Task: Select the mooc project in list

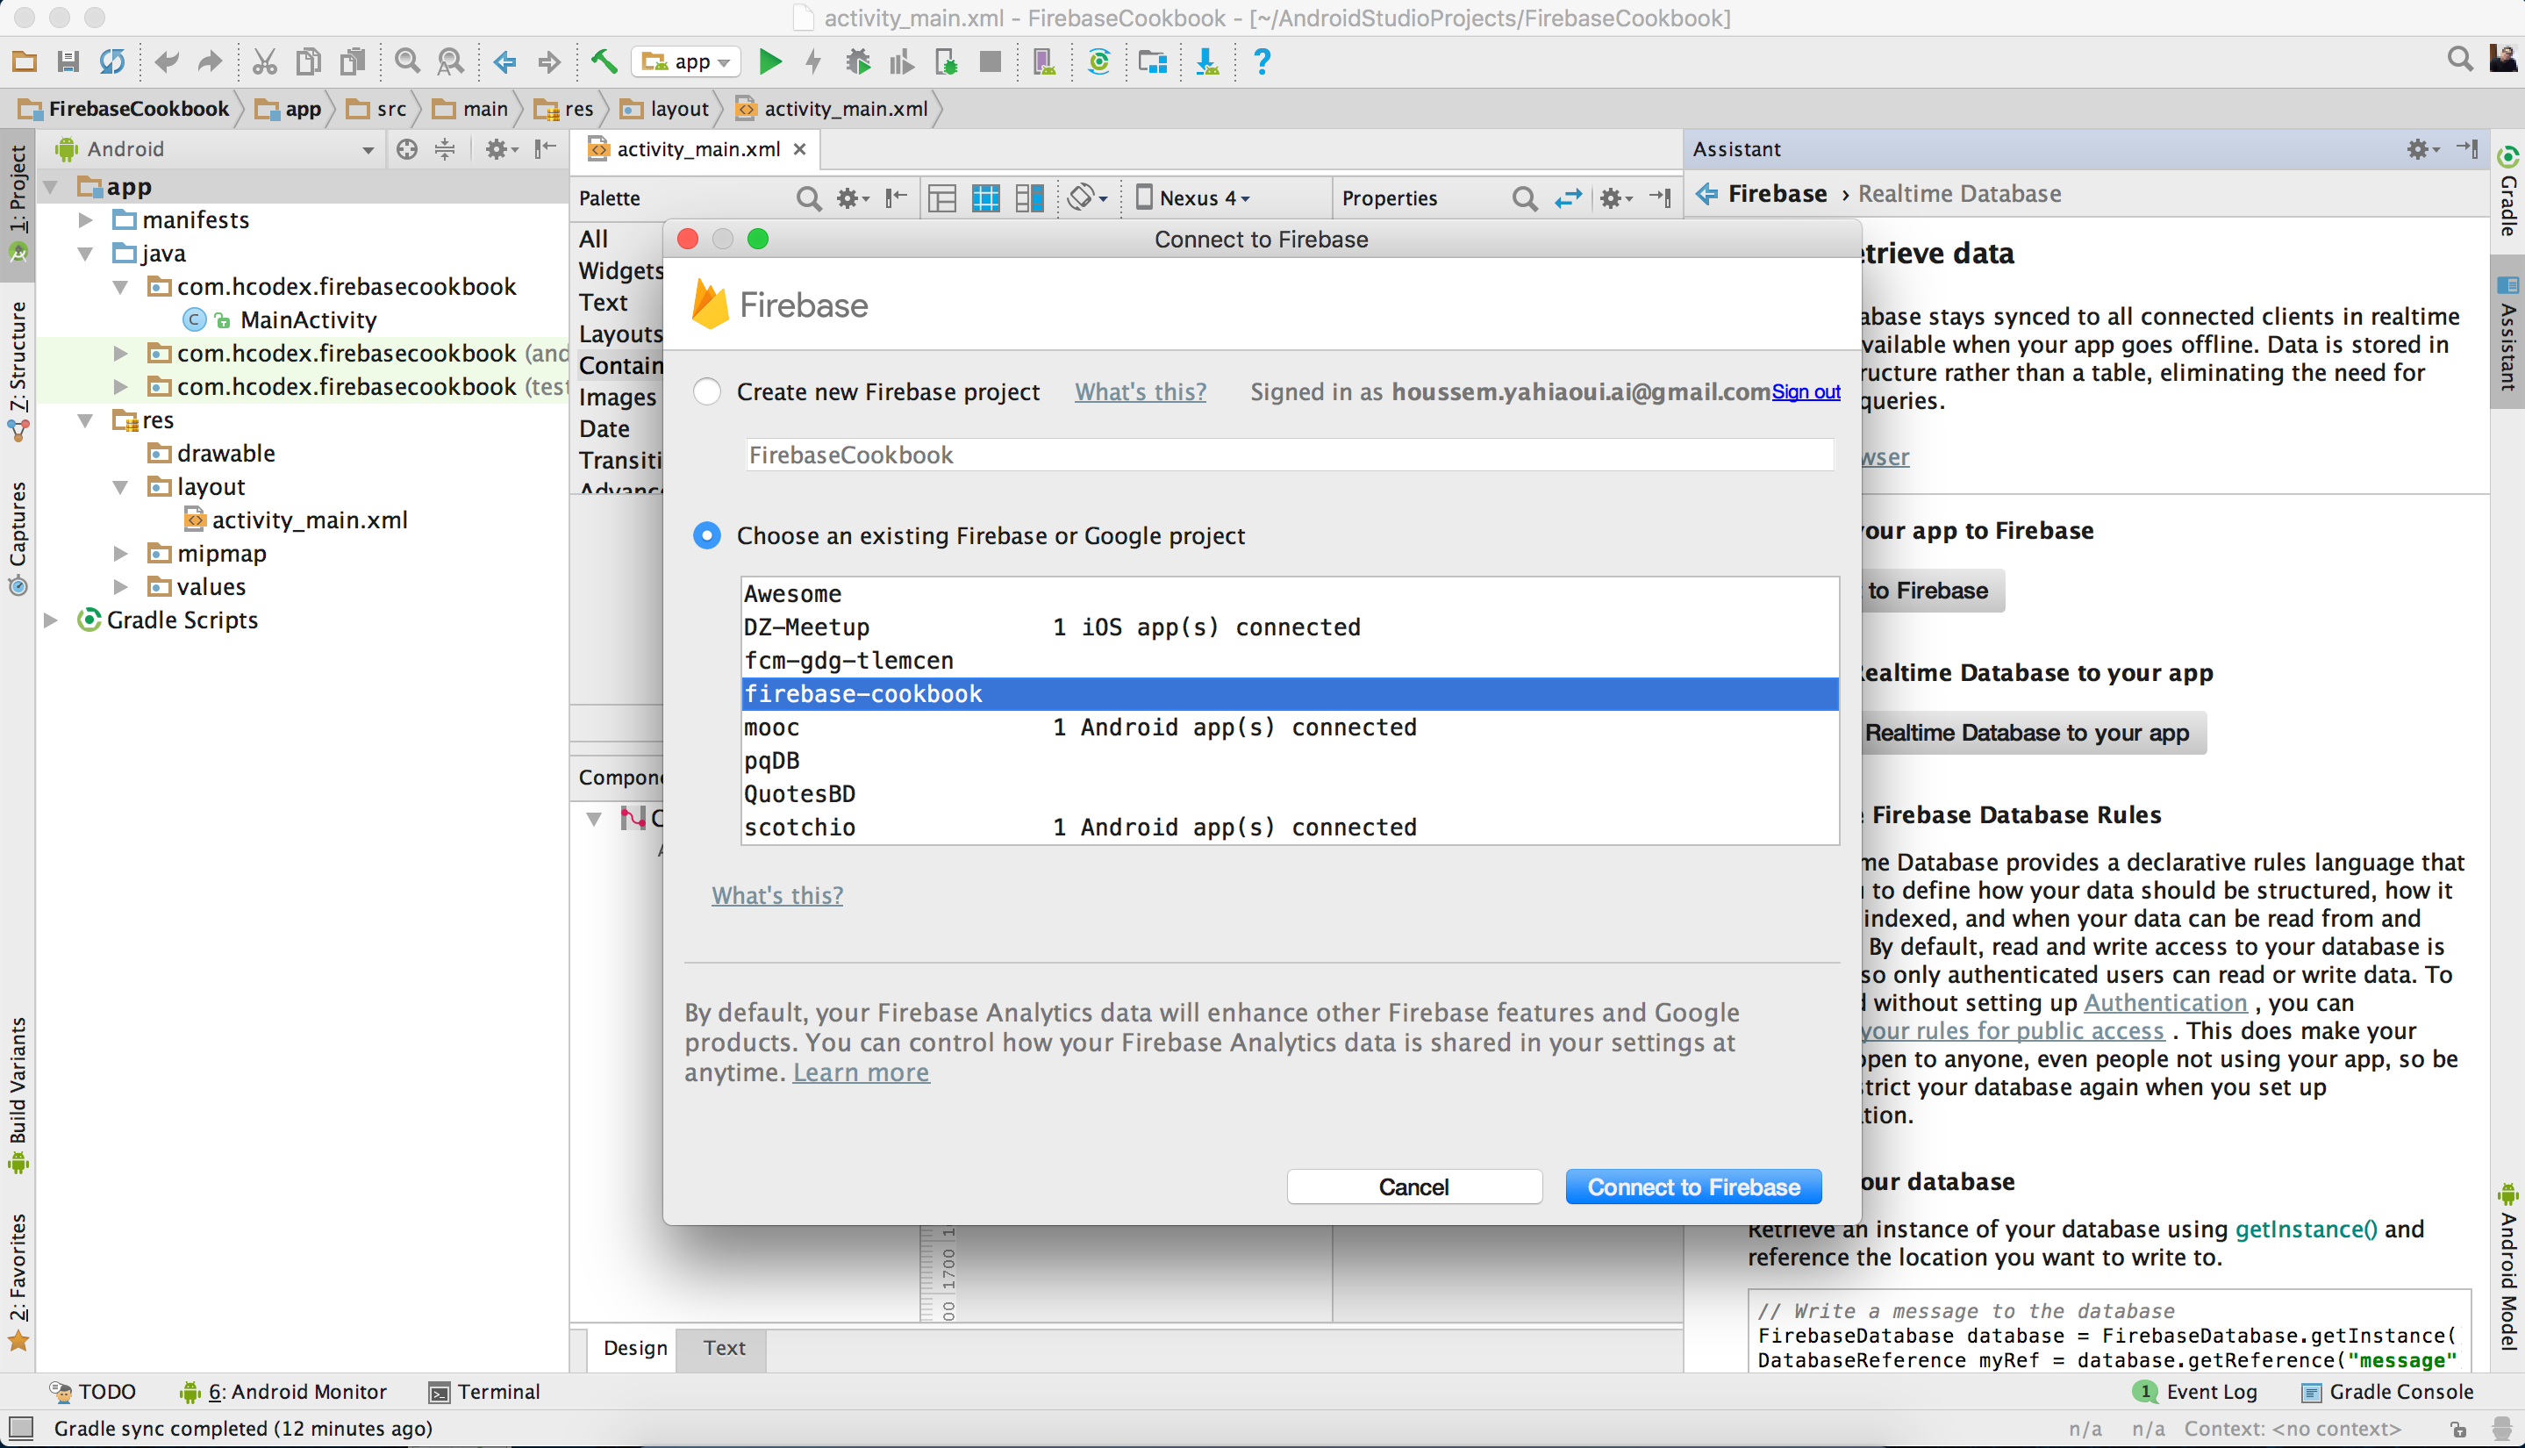Action: click(x=771, y=727)
